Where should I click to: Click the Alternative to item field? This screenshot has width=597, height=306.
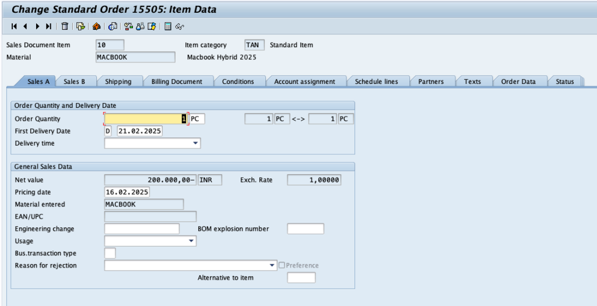point(301,277)
